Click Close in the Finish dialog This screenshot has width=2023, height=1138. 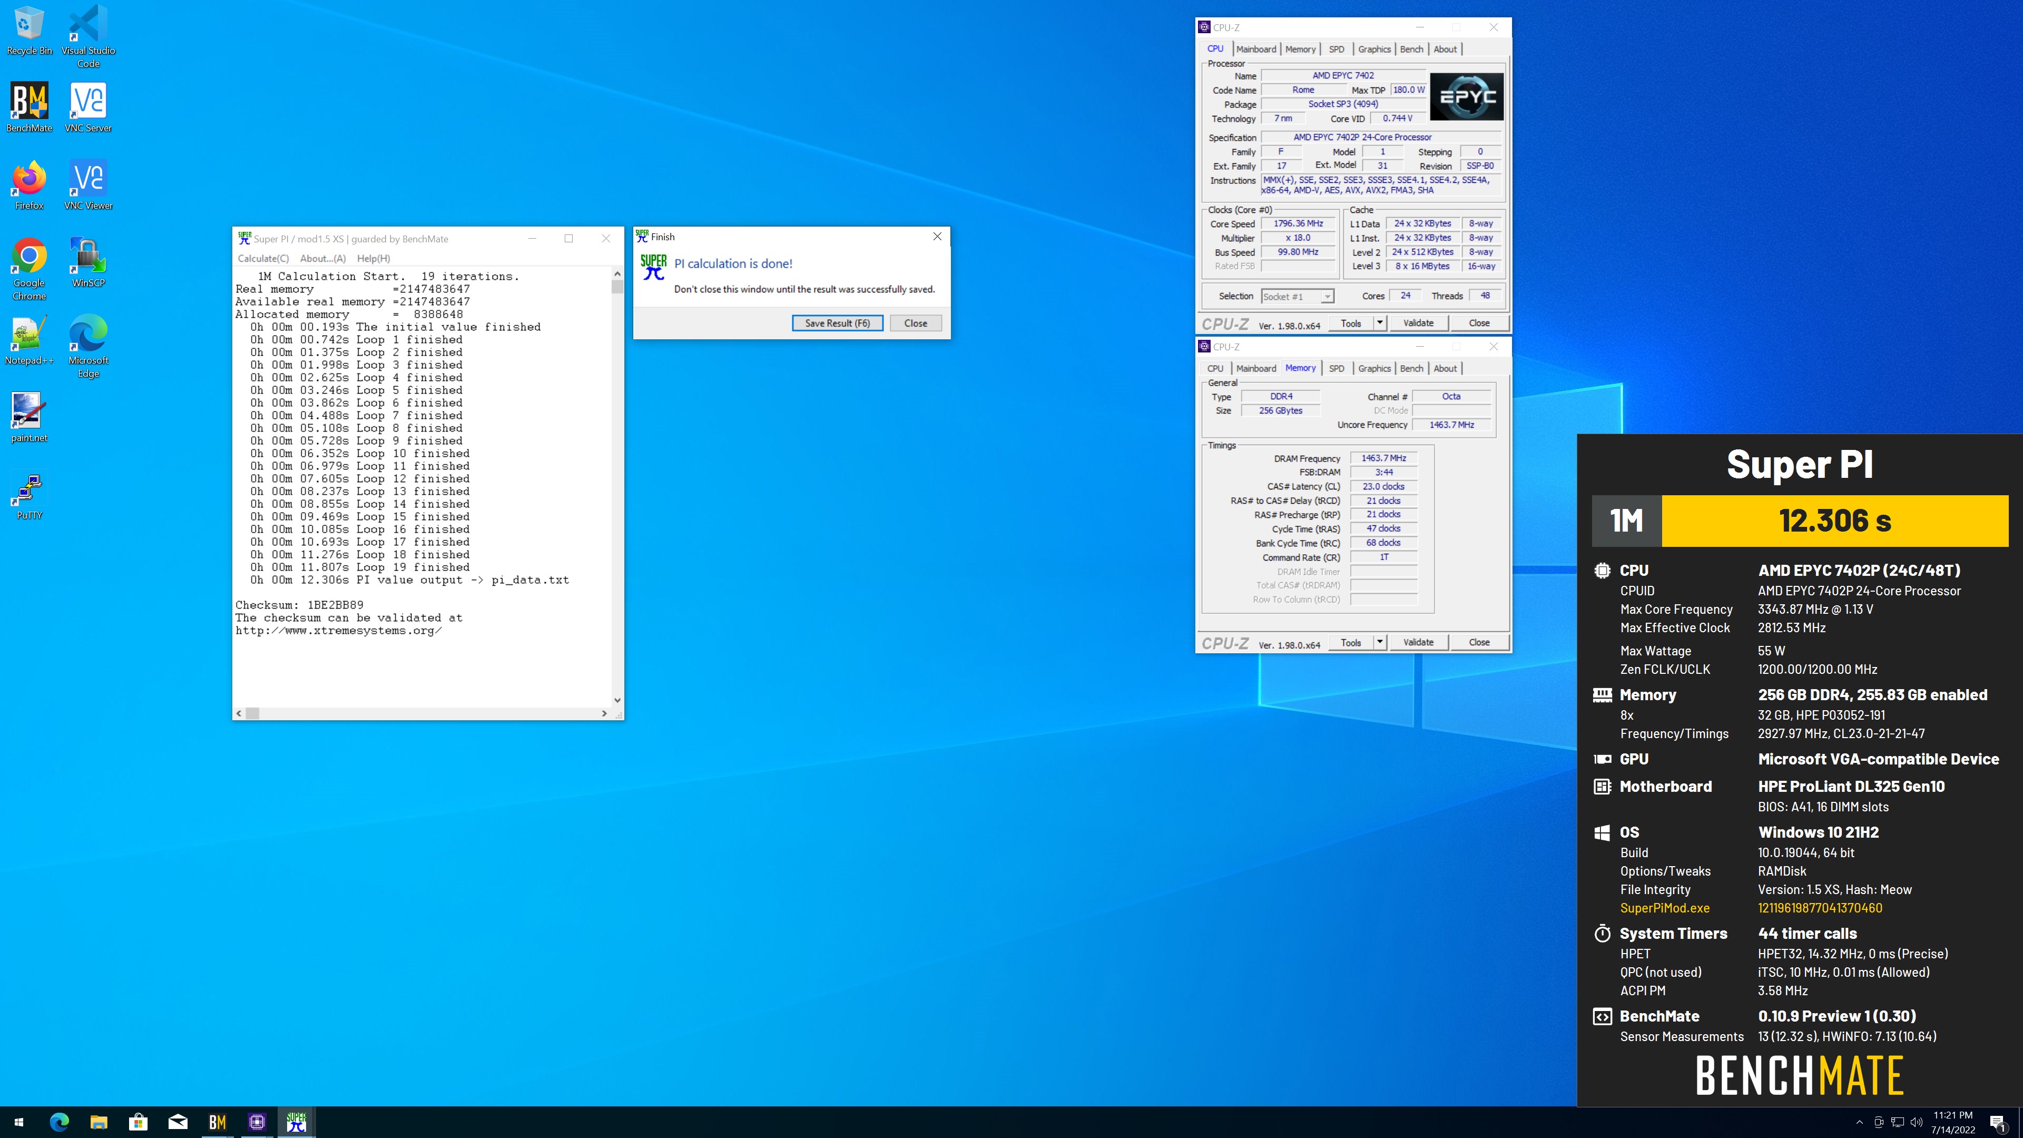916,323
